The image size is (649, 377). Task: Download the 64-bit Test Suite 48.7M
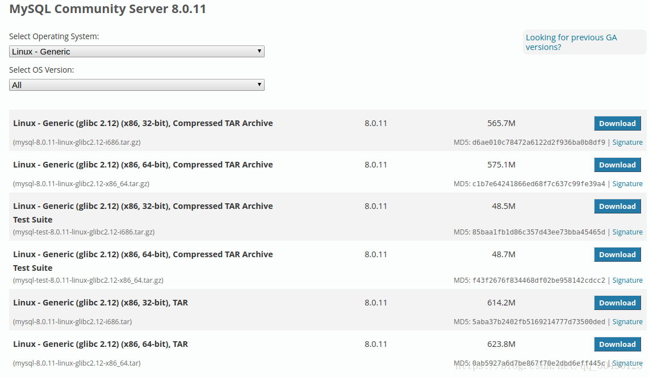(617, 254)
